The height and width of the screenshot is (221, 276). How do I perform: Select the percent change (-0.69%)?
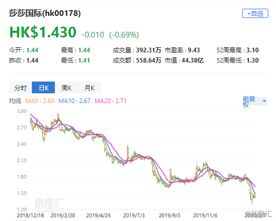pos(124,35)
